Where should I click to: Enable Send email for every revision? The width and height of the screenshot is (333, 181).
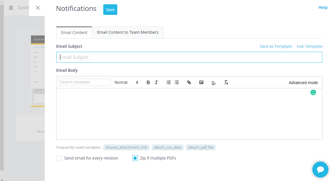[59, 158]
